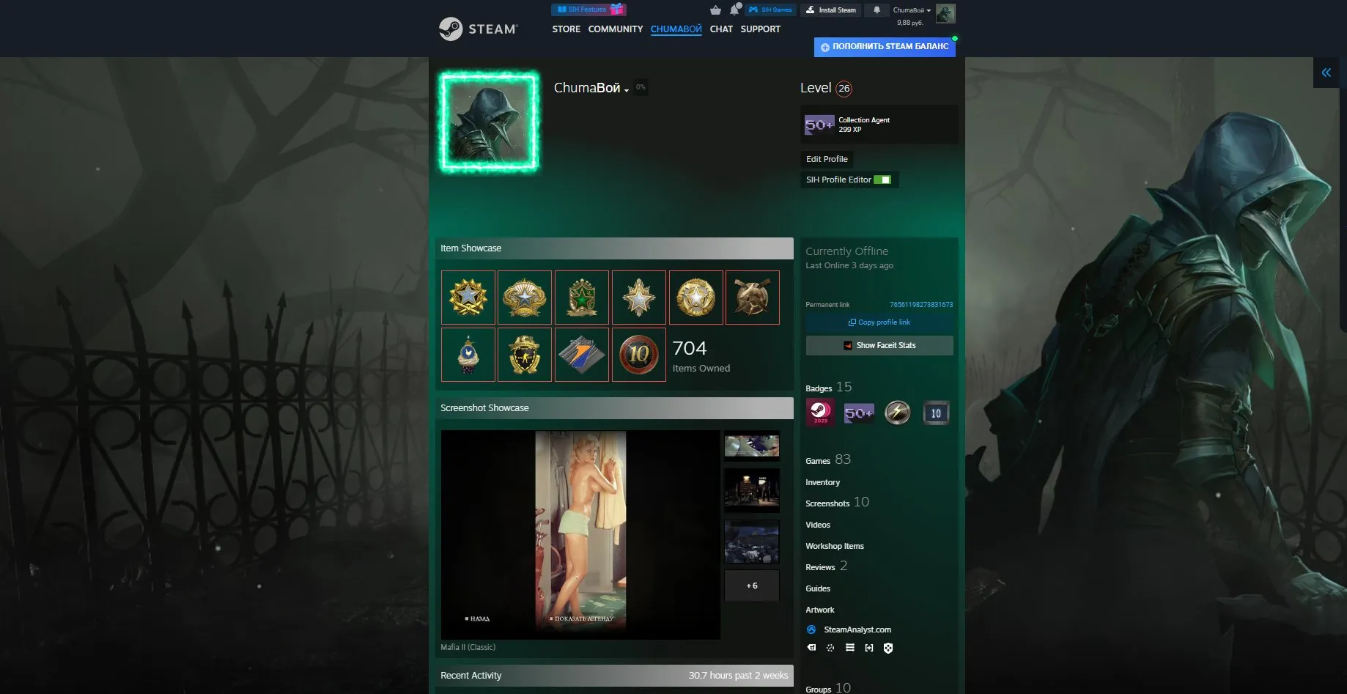Screen dimensions: 1347x694
Task: Click the shield icon under SteamAnalyst.com
Action: (x=888, y=648)
